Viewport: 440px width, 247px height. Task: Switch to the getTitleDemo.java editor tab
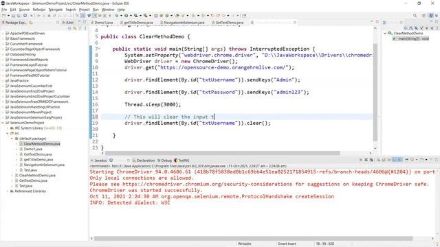pos(137,23)
